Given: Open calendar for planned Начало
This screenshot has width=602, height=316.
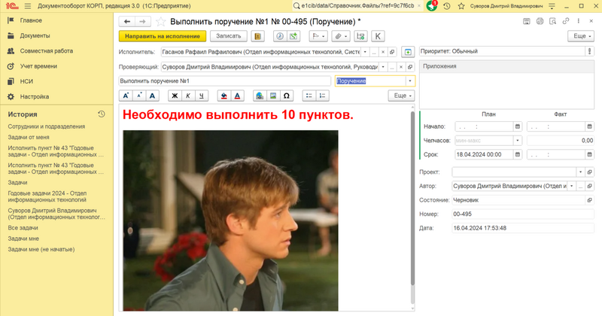Looking at the screenshot, I should click(518, 126).
